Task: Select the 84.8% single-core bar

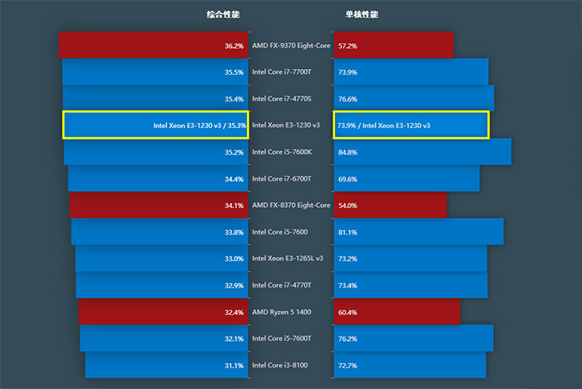Action: (422, 152)
